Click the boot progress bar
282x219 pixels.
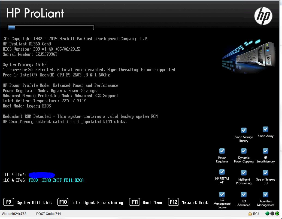(x=51, y=27)
